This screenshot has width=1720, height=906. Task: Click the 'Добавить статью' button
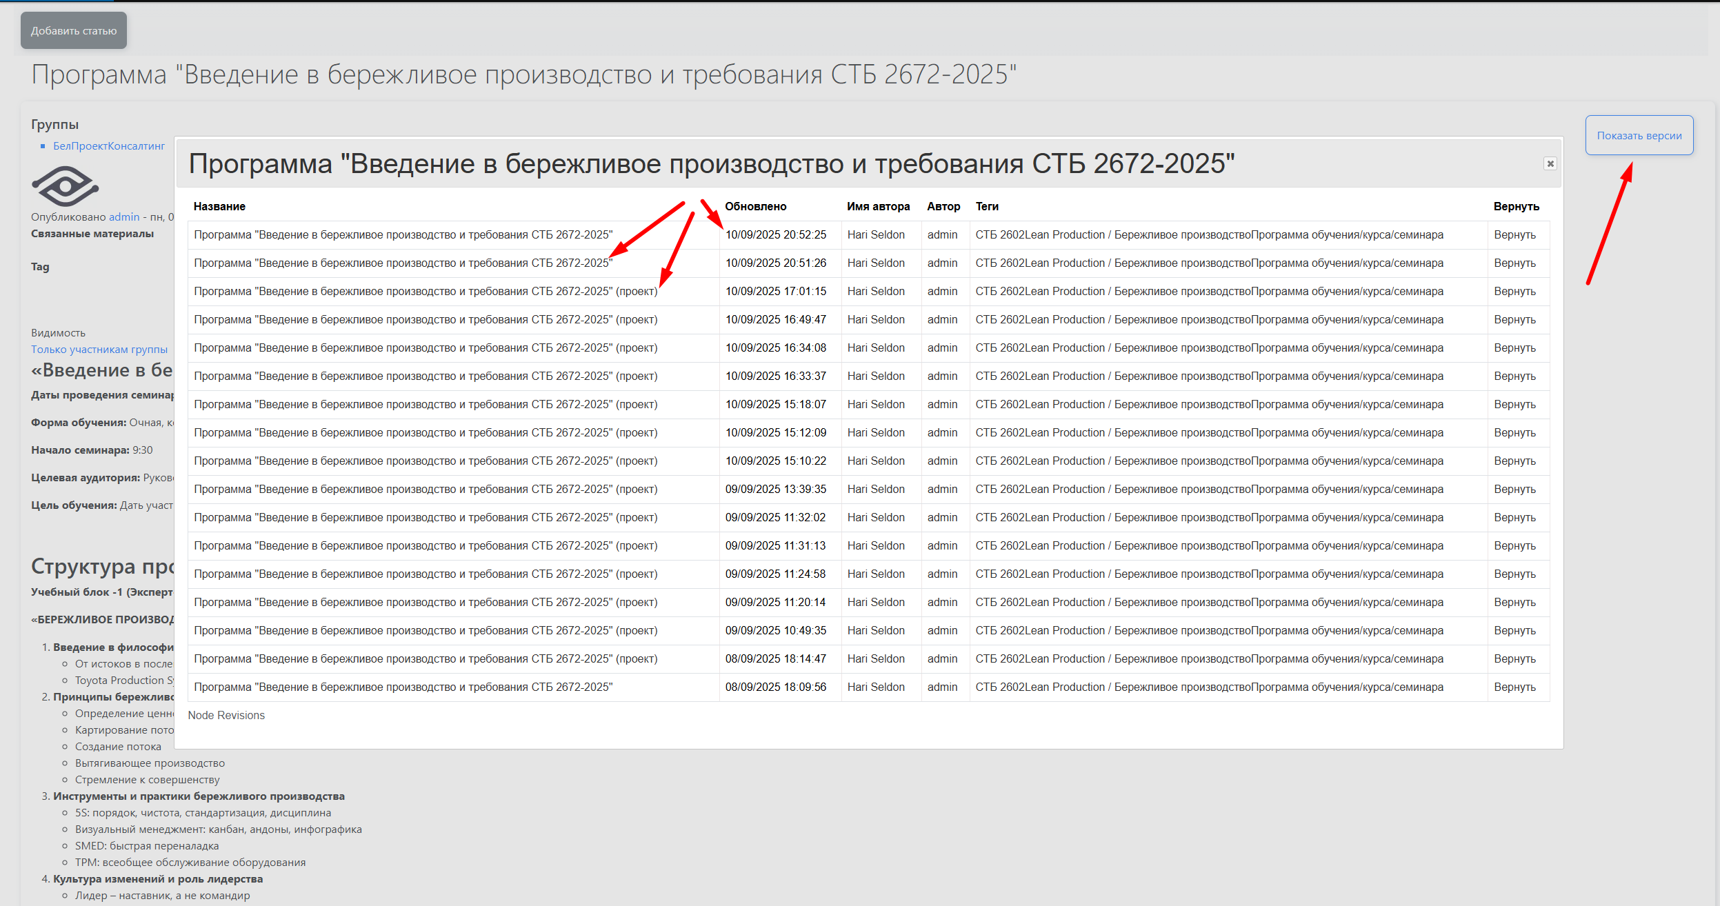pos(74,31)
